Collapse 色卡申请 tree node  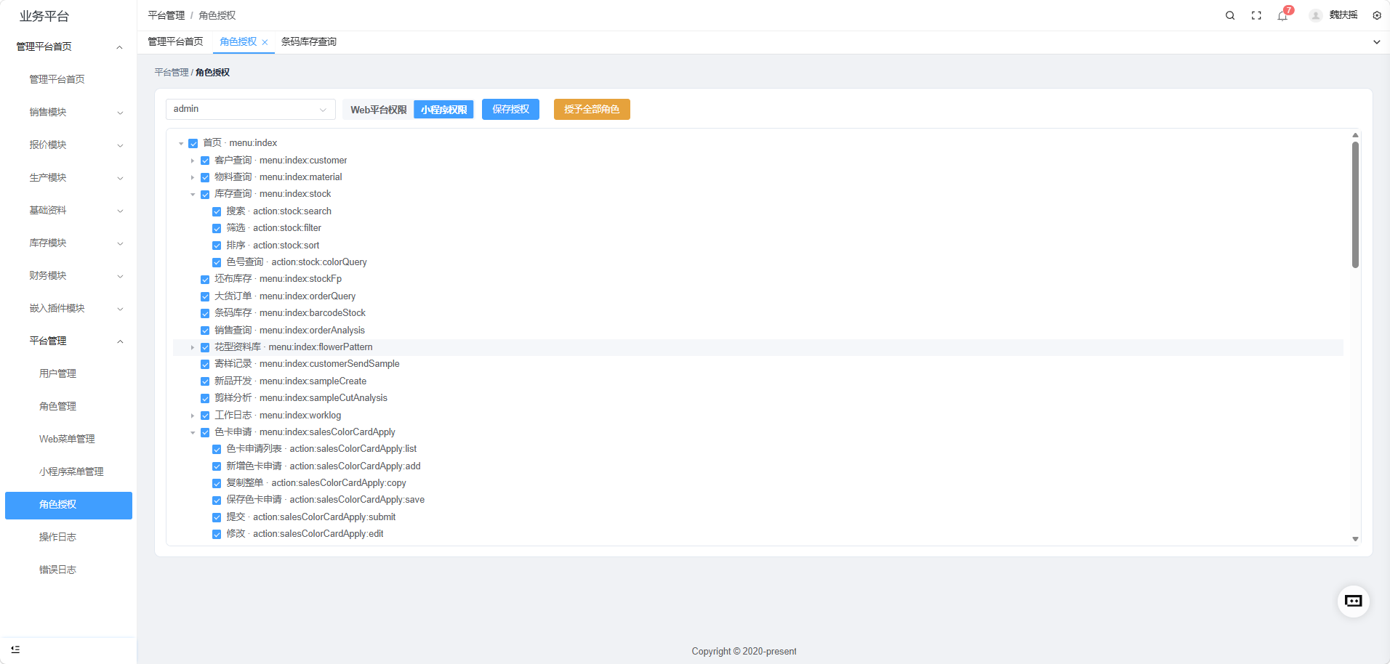[x=193, y=432]
